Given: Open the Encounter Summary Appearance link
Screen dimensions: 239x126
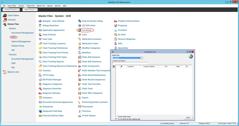Looking at the screenshot, I should [58, 102].
